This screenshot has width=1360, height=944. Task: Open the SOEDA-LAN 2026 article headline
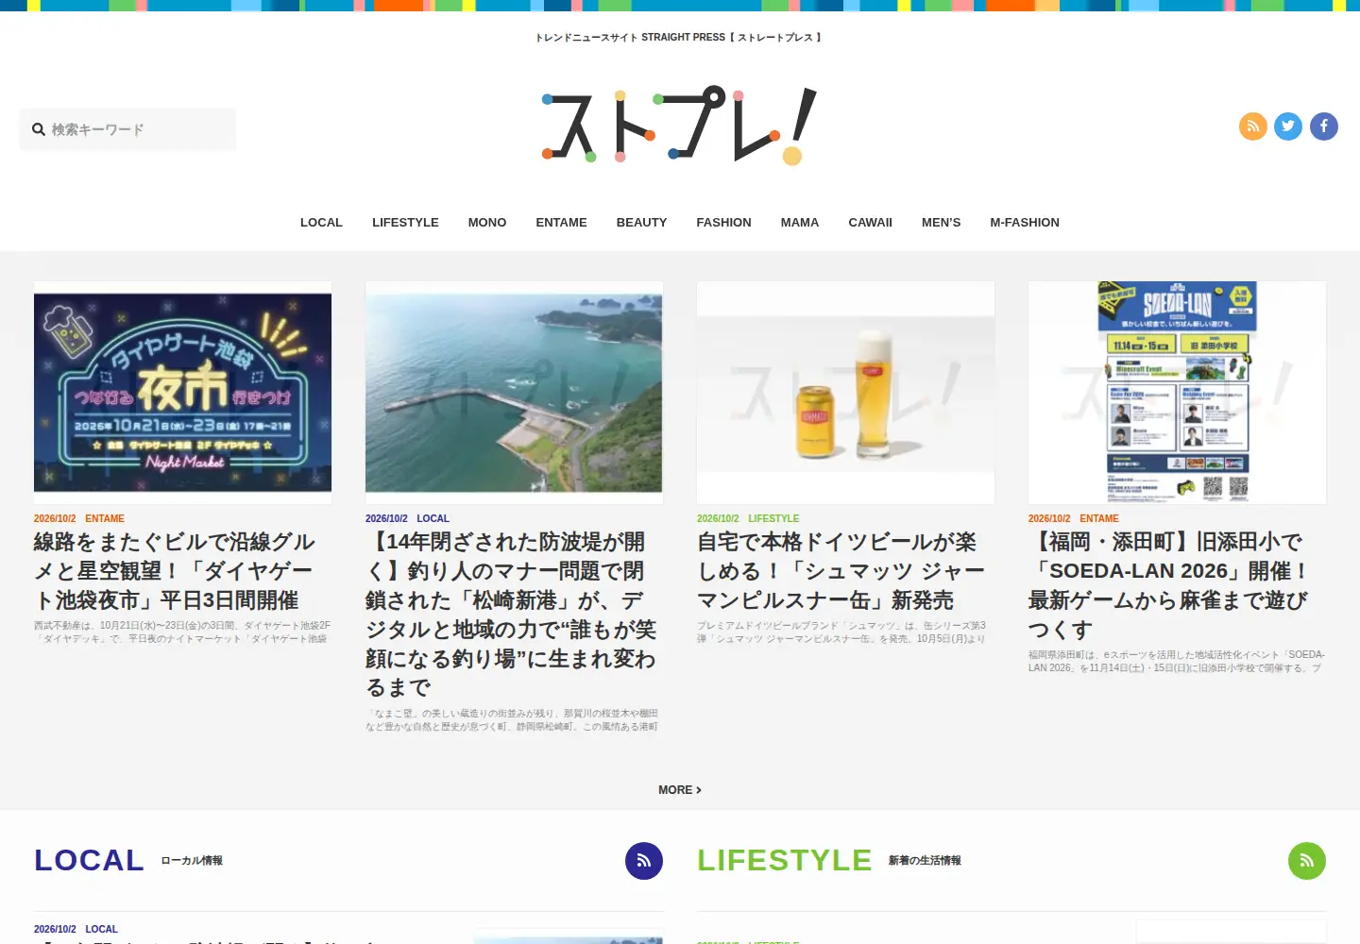[1169, 585]
